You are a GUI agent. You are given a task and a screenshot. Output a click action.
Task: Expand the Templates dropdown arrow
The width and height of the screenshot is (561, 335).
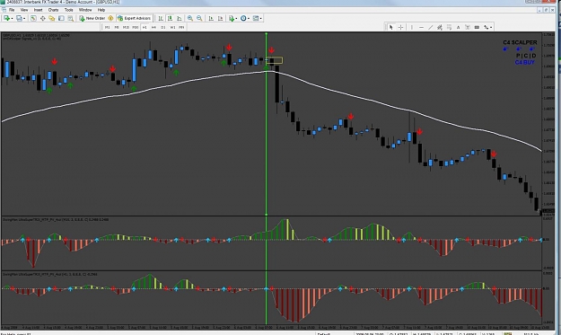(x=261, y=18)
